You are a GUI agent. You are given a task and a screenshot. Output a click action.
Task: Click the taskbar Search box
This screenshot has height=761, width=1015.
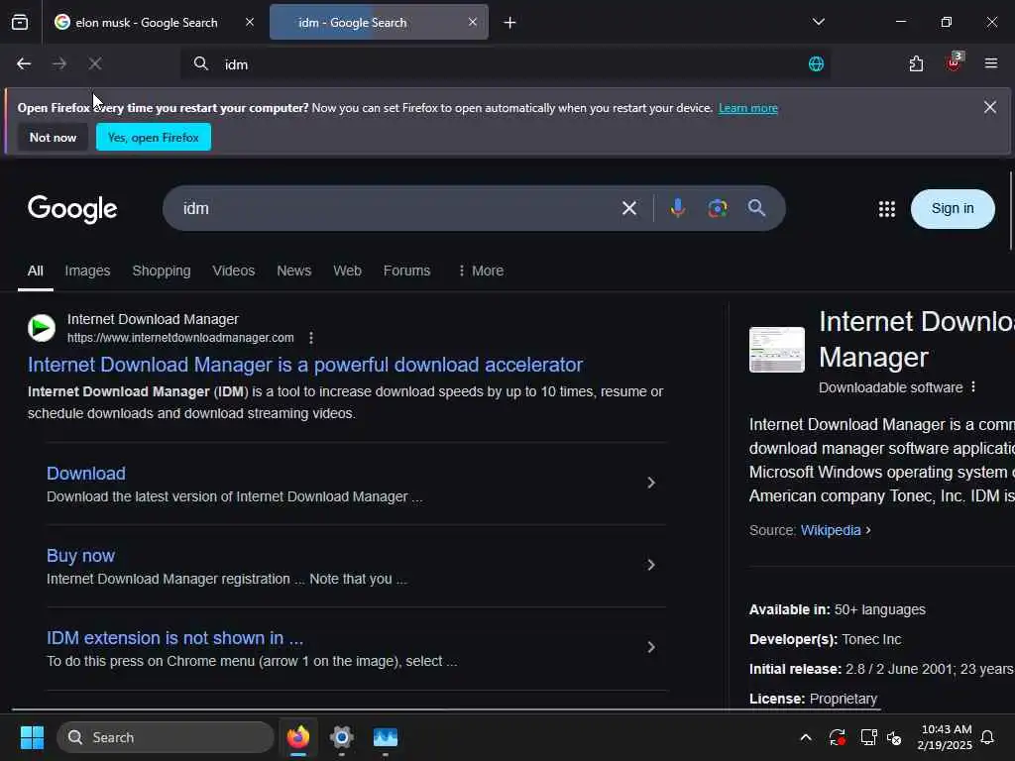coord(166,737)
